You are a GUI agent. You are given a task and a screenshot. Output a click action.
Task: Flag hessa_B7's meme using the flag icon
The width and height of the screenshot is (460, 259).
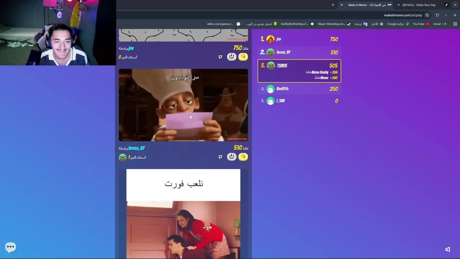click(x=220, y=157)
